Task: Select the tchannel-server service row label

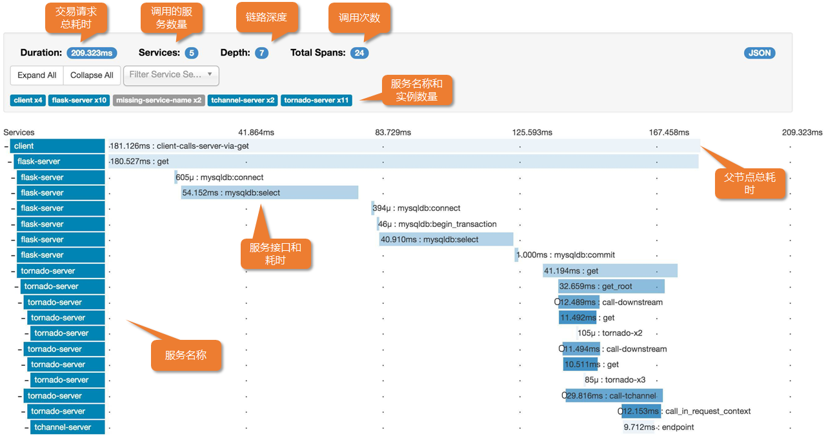Action: click(63, 427)
